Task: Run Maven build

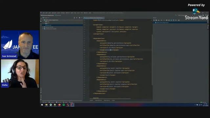Action: tap(164, 20)
